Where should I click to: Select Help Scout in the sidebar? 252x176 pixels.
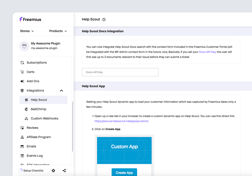[39, 100]
